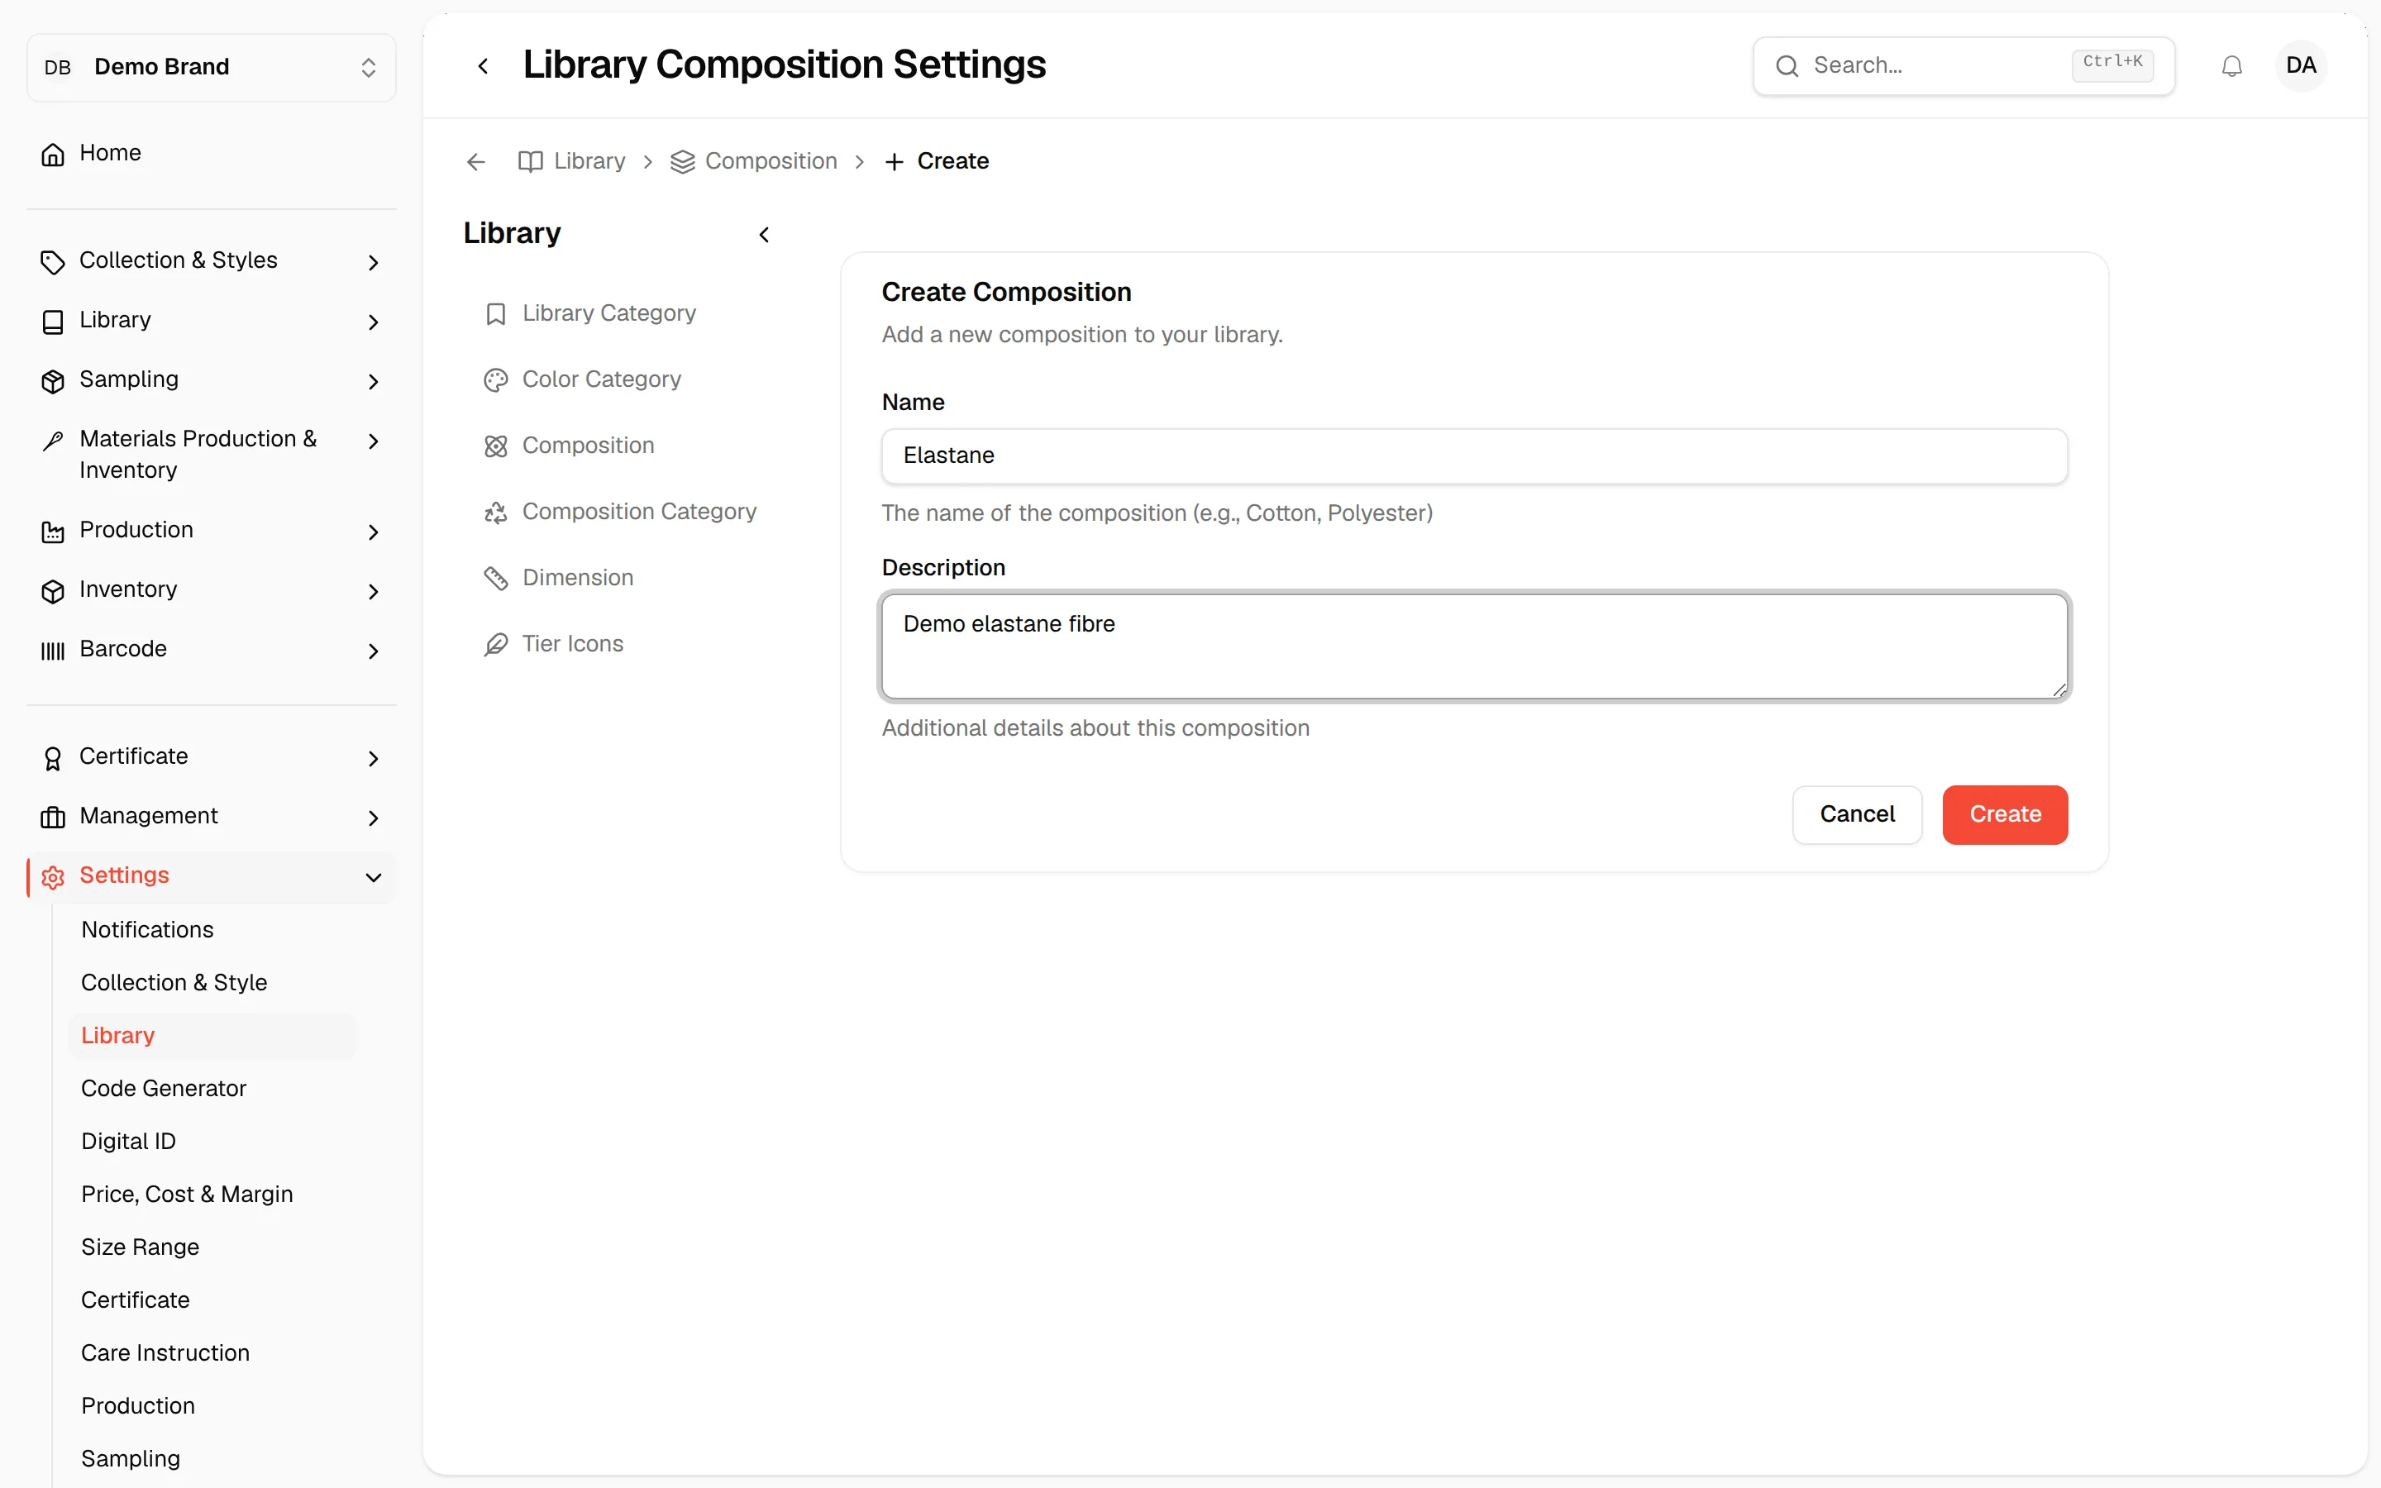Screen dimensions: 2381x1488
Task: Click the Create button
Action: click(x=2004, y=814)
